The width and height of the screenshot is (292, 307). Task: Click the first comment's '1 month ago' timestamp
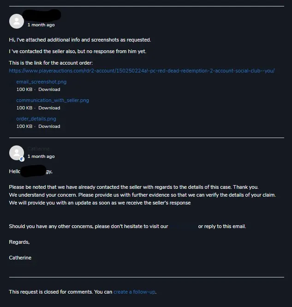(41, 25)
